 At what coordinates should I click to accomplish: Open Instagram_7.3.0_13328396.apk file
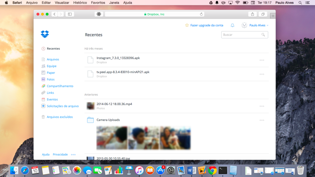[x=118, y=58]
